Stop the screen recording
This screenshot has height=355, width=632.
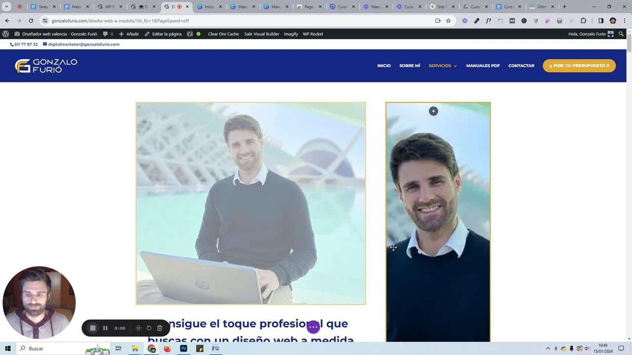93,328
